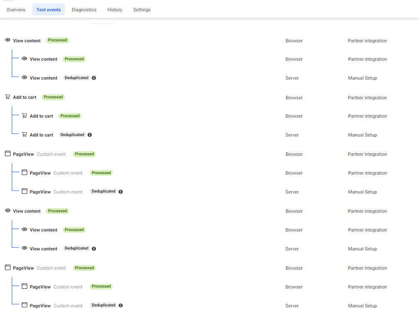The height and width of the screenshot is (314, 419).
Task: Switch to the Overview tab
Action: [x=16, y=9]
